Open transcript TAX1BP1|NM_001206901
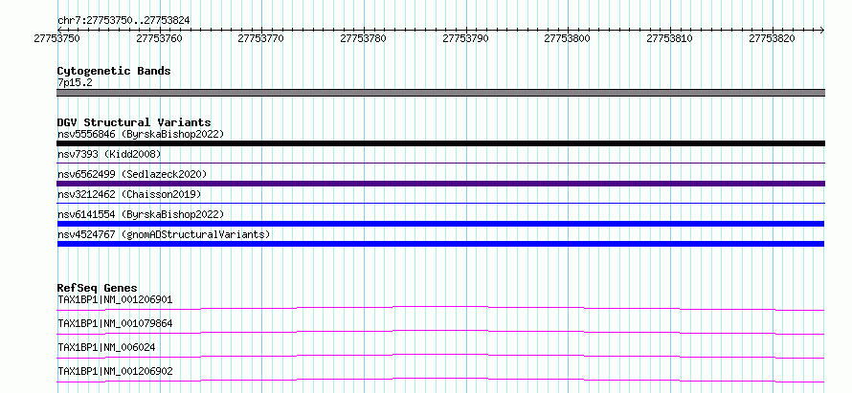This screenshot has height=393, width=852. point(115,299)
